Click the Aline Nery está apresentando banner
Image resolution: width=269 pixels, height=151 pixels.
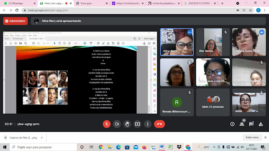click(148, 21)
